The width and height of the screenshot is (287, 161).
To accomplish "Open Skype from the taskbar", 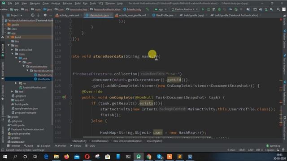I will coord(160,157).
